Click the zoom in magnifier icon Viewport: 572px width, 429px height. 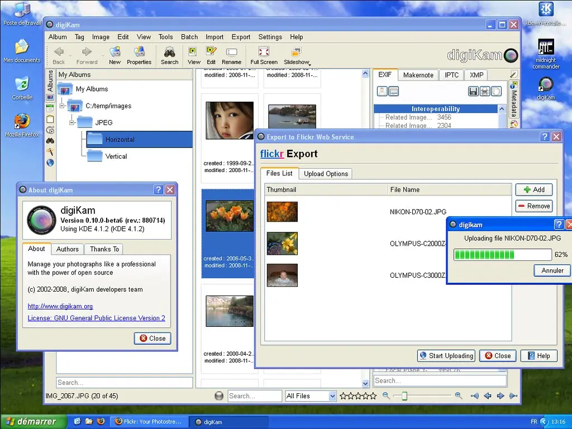pyautogui.click(x=459, y=395)
